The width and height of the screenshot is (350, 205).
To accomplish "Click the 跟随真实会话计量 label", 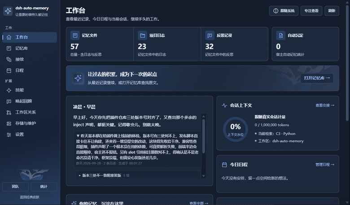I will coord(270,117).
